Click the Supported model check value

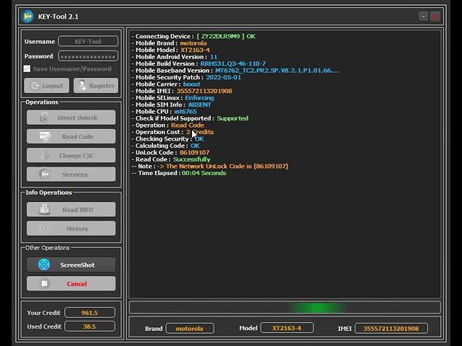[232, 118]
